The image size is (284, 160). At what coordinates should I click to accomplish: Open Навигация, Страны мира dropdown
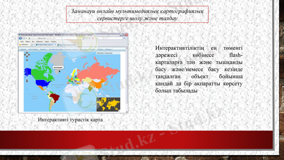click(x=108, y=53)
